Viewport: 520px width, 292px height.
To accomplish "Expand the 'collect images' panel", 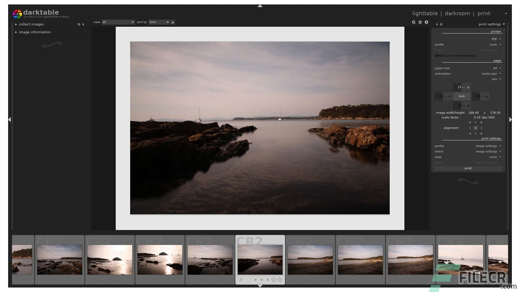I will click(31, 24).
